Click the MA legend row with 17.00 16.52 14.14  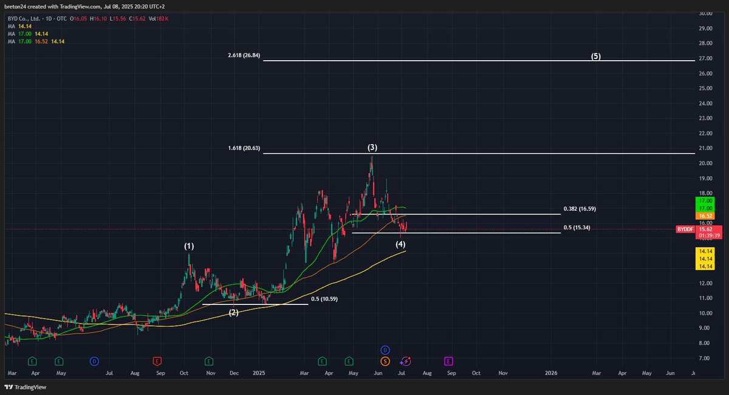tap(36, 41)
